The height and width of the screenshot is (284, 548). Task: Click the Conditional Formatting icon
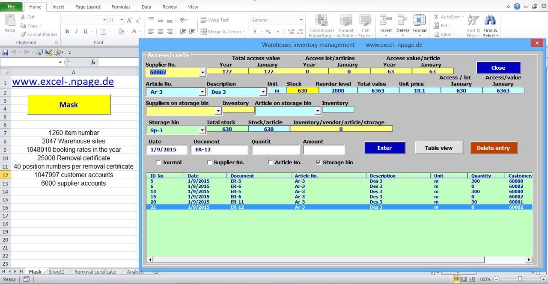pyautogui.click(x=321, y=21)
